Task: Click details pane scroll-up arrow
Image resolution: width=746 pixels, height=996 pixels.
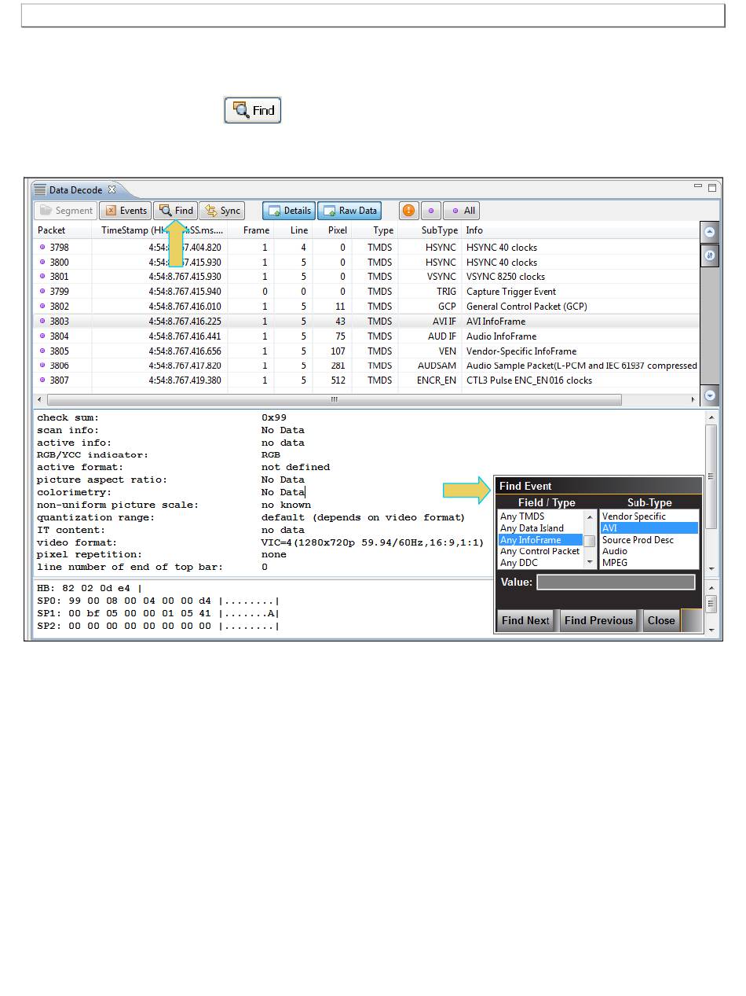Action: (711, 418)
